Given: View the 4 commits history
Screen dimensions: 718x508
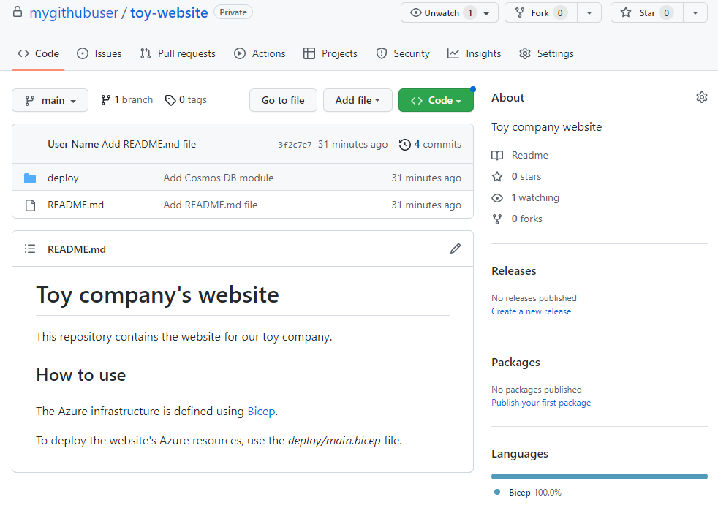Looking at the screenshot, I should click(431, 145).
